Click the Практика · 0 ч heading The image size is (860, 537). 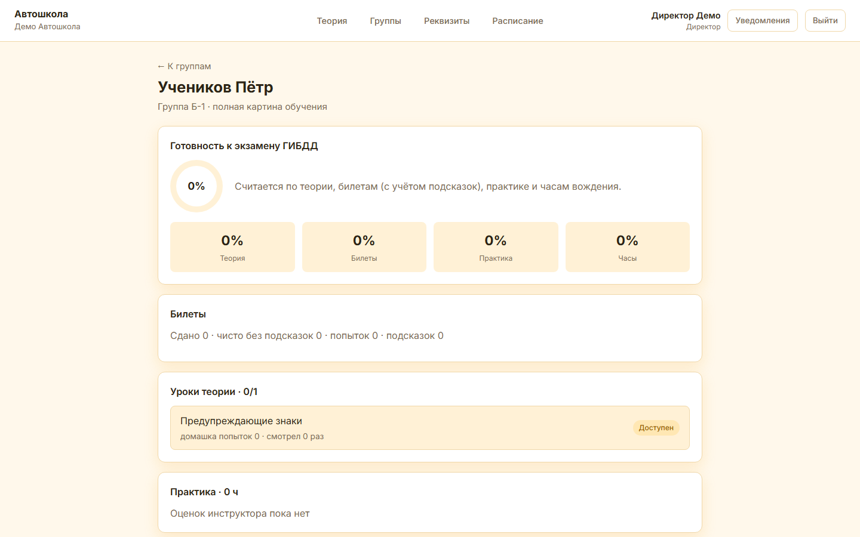coord(204,492)
